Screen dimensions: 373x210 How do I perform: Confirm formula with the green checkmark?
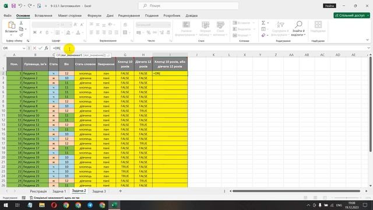point(40,48)
